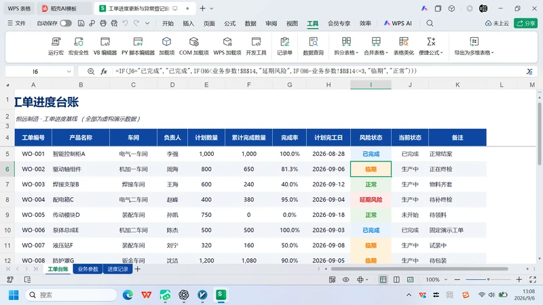Switch to page layout view icon
Screen dimensions: 543x305
pos(396,279)
